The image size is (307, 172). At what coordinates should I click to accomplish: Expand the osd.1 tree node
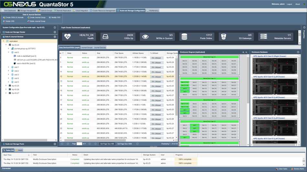pyautogui.click(x=9, y=67)
